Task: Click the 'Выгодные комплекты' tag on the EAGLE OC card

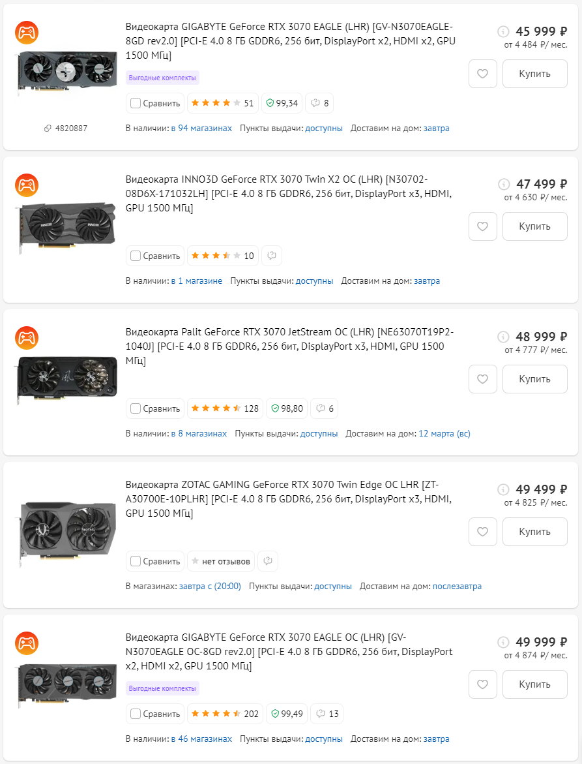Action: click(162, 688)
